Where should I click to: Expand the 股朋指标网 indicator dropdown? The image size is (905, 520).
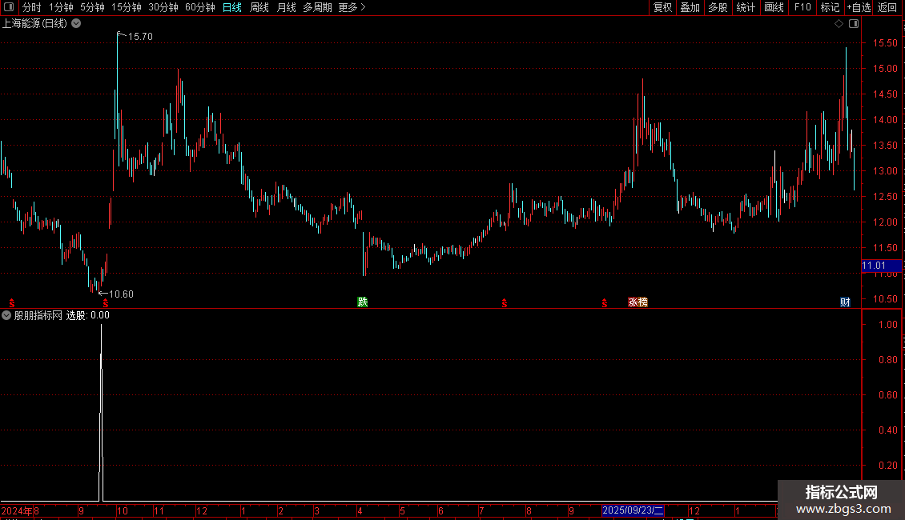(6, 315)
